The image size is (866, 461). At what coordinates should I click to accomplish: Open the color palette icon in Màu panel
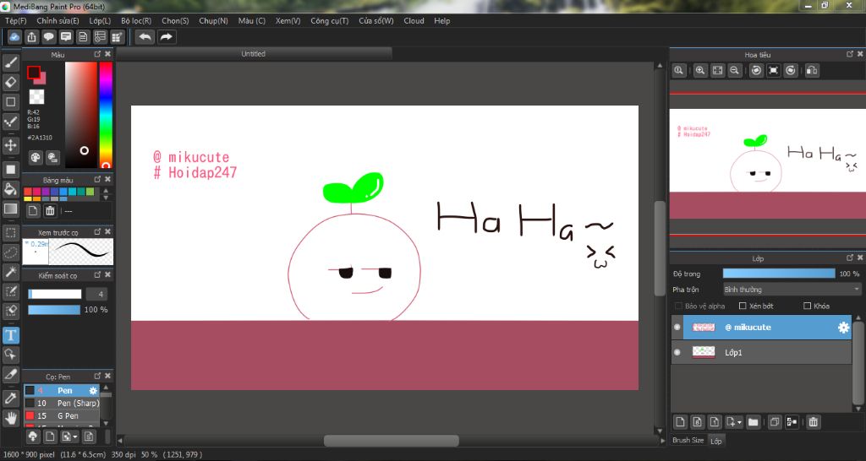pos(36,158)
